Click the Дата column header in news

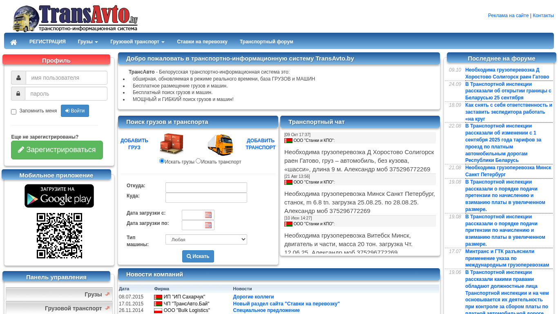pos(124,289)
